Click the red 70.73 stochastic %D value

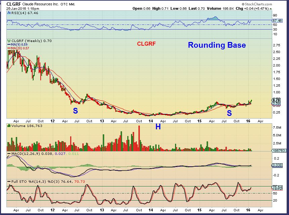(80, 182)
